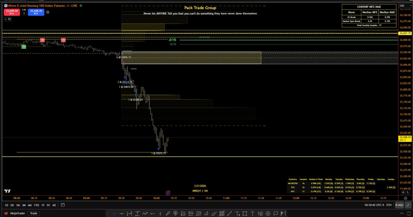Select the crosshair cursor tool
The height and width of the screenshot is (217, 413).
[114, 214]
